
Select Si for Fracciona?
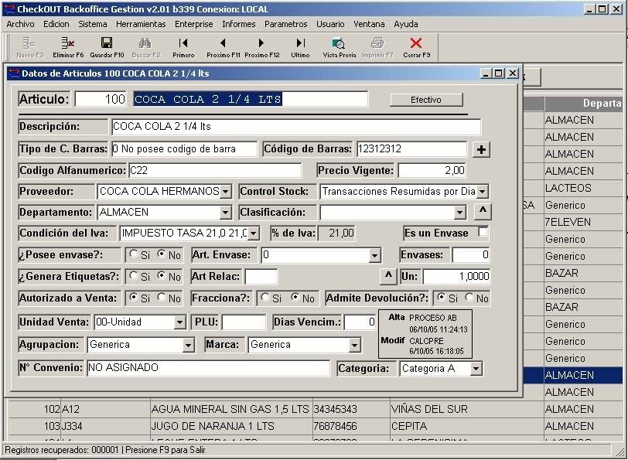tap(265, 298)
